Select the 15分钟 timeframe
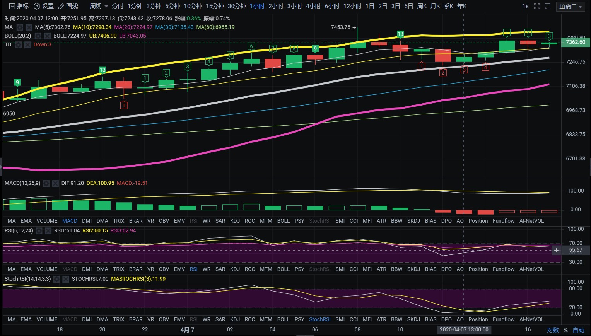Viewport: 591px width, 336px height. pyautogui.click(x=215, y=6)
